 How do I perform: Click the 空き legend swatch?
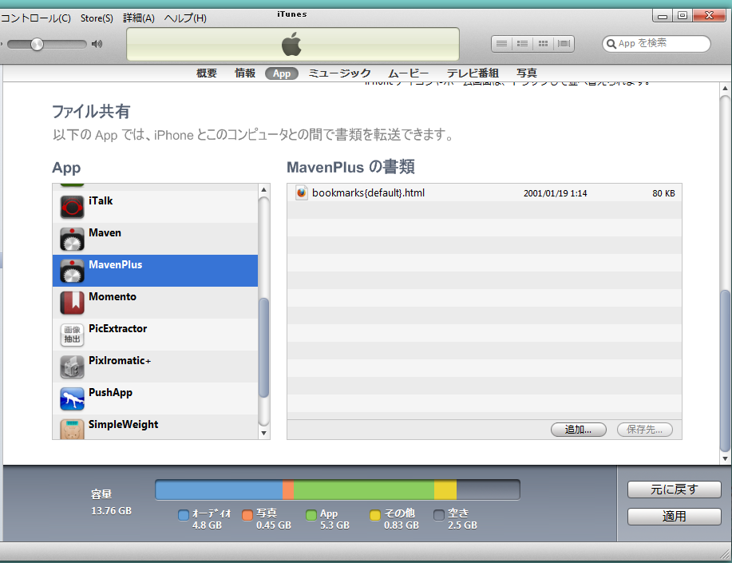(x=439, y=515)
